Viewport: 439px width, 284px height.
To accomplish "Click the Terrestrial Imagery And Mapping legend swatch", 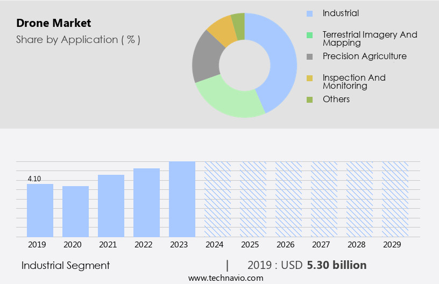I will click(309, 35).
